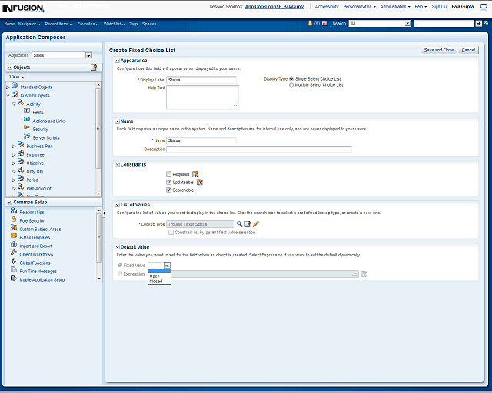Click the notification bell icon
The width and height of the screenshot is (492, 393).
click(x=310, y=24)
